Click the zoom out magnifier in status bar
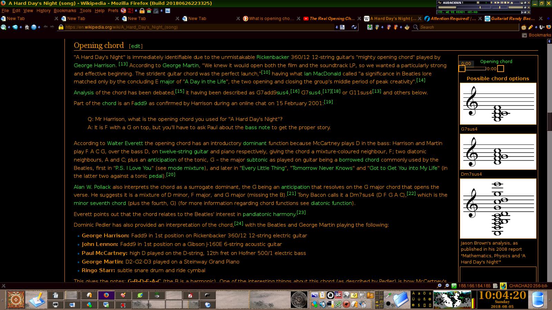This screenshot has height=310, width=552. [447, 286]
